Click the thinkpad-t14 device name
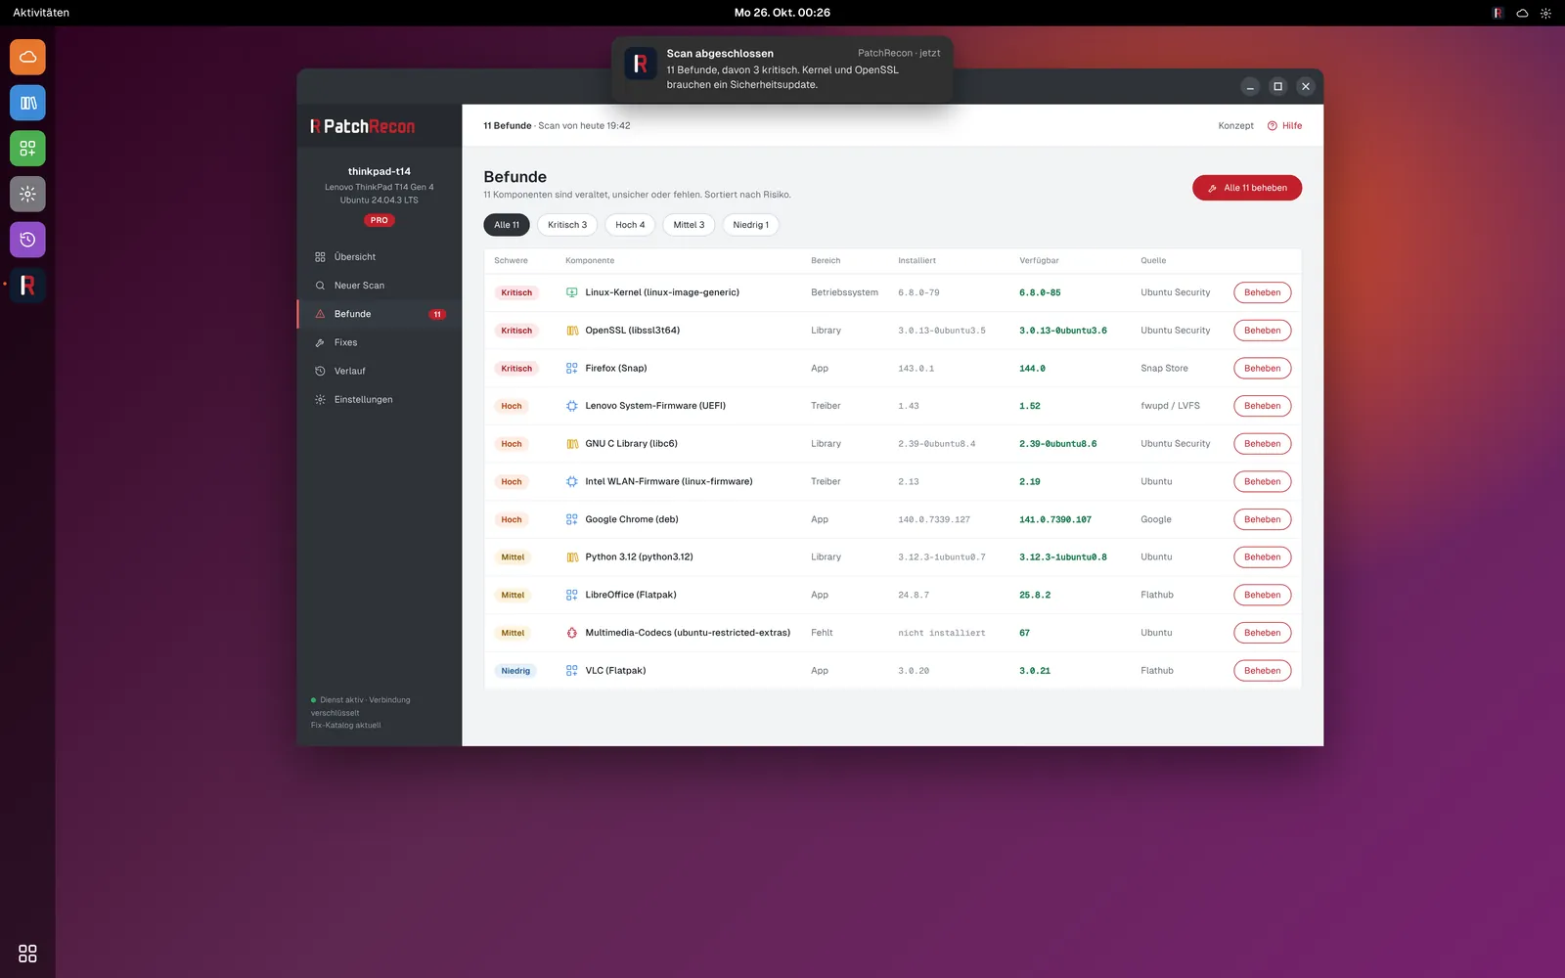This screenshot has width=1565, height=978. tap(380, 171)
